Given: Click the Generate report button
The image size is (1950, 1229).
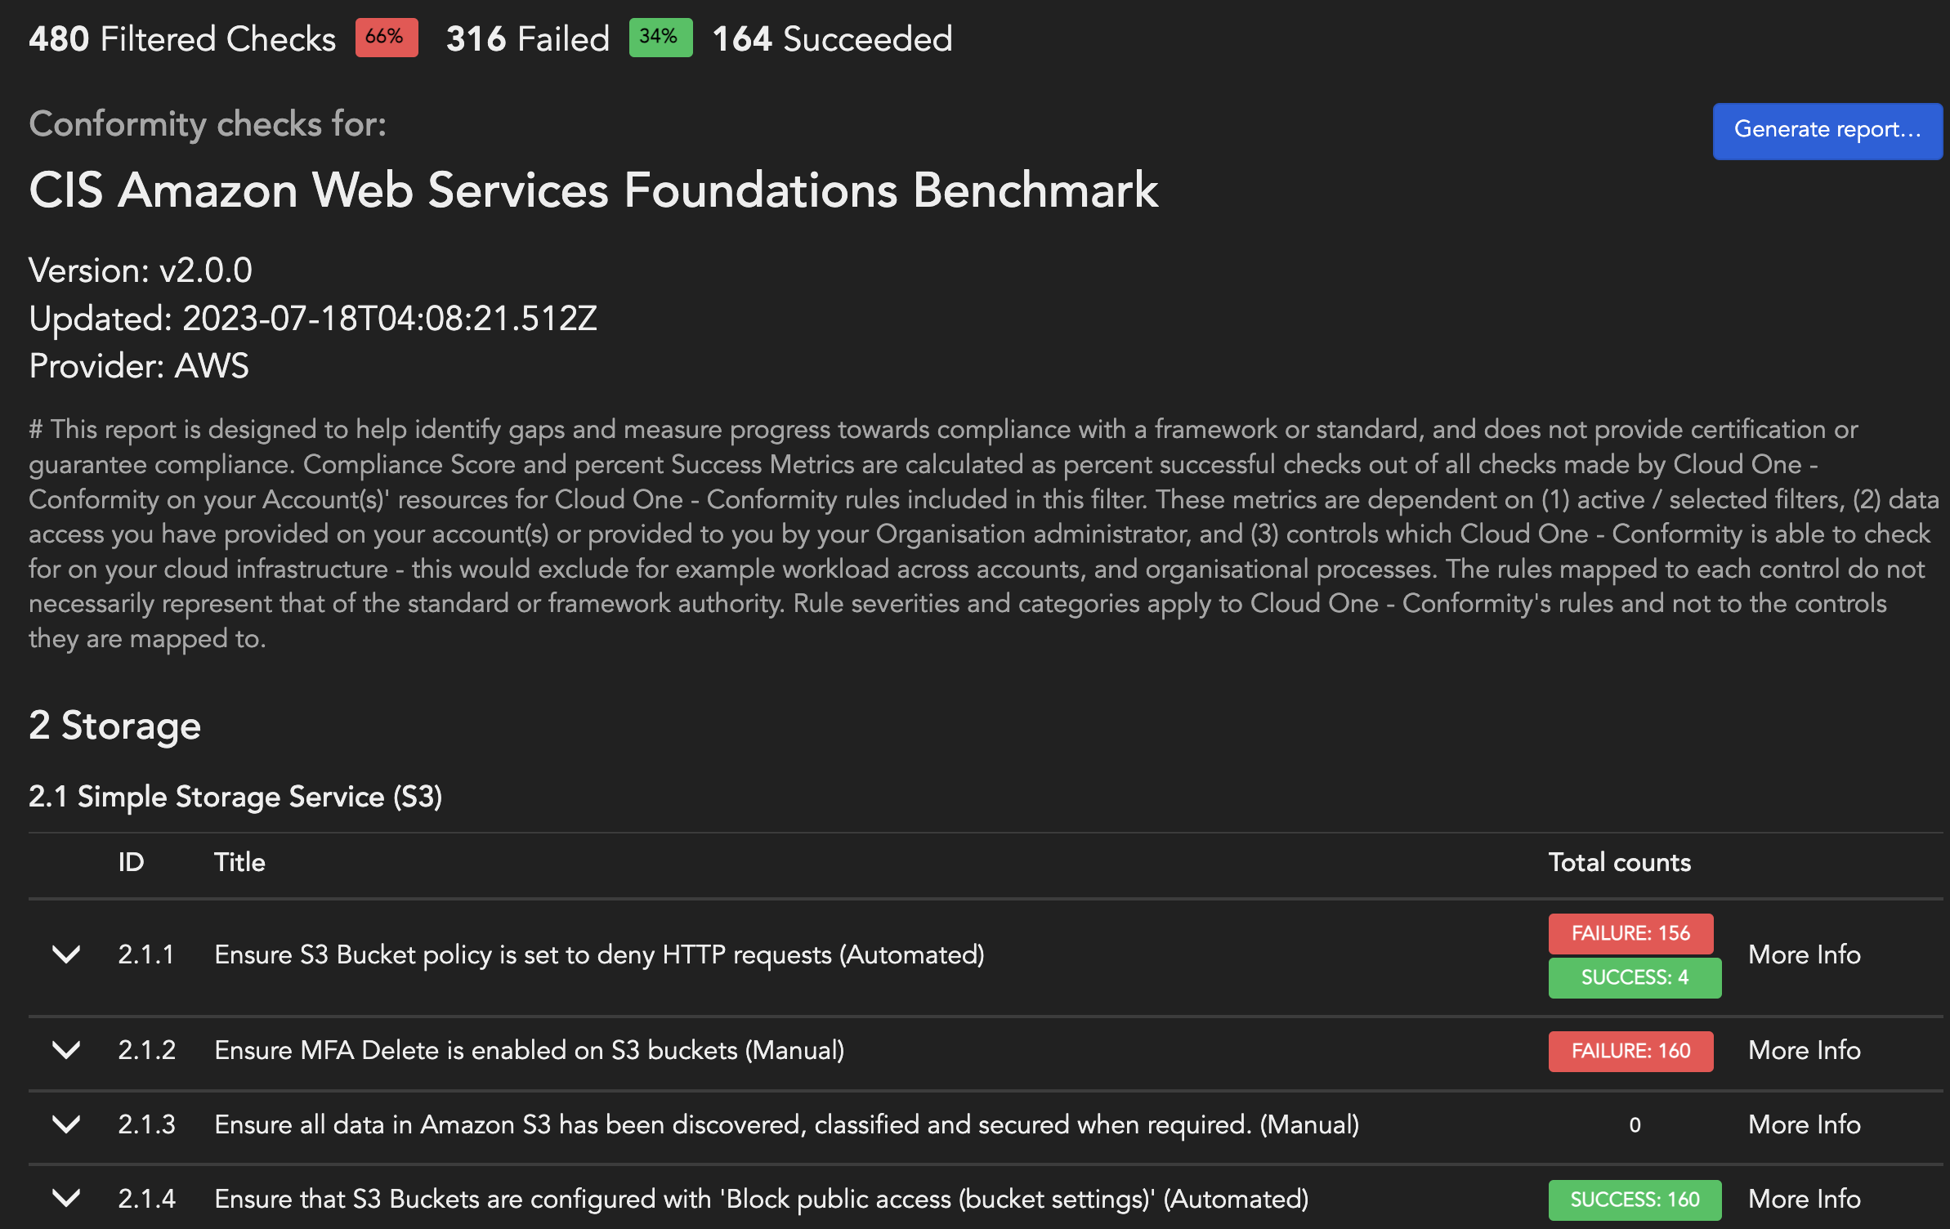Looking at the screenshot, I should (x=1827, y=131).
